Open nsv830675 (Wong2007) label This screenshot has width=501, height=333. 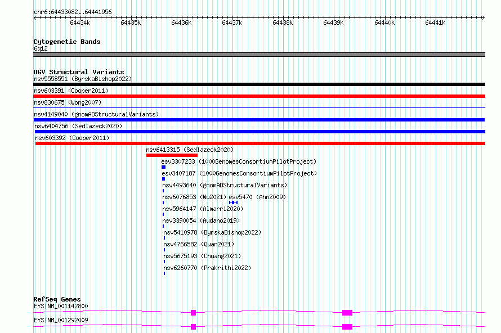pos(68,102)
